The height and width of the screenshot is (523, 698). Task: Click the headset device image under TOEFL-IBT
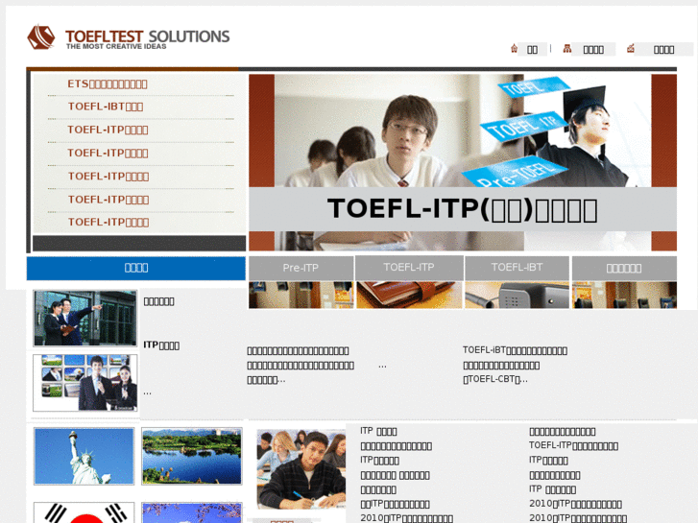(x=517, y=295)
